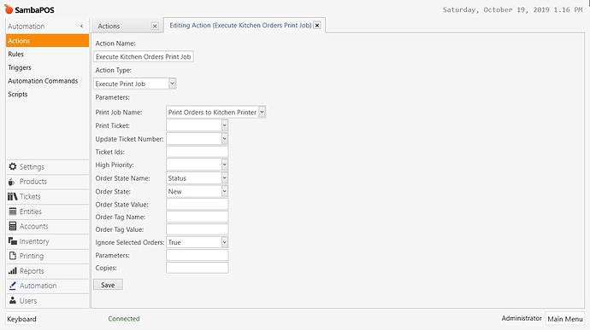Click the Main Menu button
The width and height of the screenshot is (590, 330).
coord(565,319)
